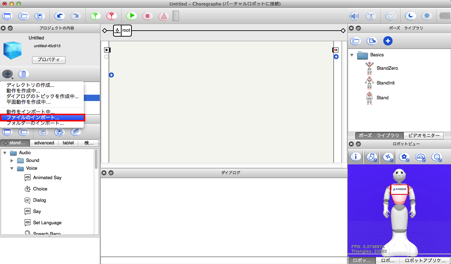Click the dimmed save icon in box library toolbar
The width and height of the screenshot is (451, 264).
(43, 132)
